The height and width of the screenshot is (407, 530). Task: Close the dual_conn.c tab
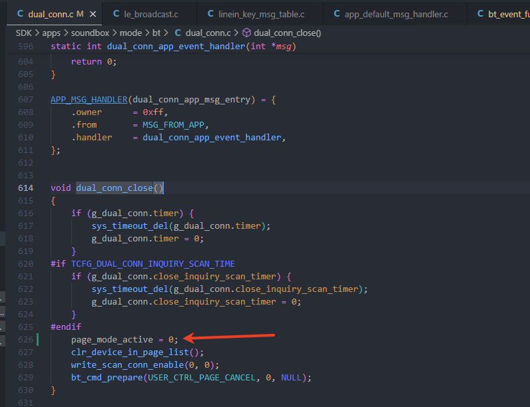pyautogui.click(x=93, y=14)
